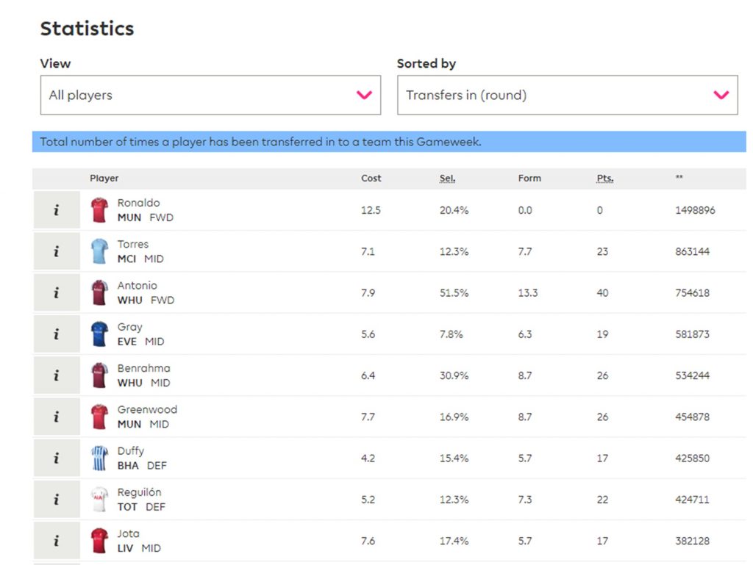Screen dimensions: 753x565
Task: Click the Sel. column header
Action: [447, 179]
